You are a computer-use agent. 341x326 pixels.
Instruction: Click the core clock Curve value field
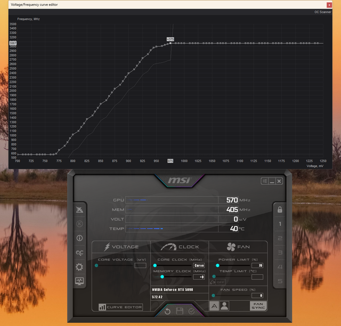[199, 266]
